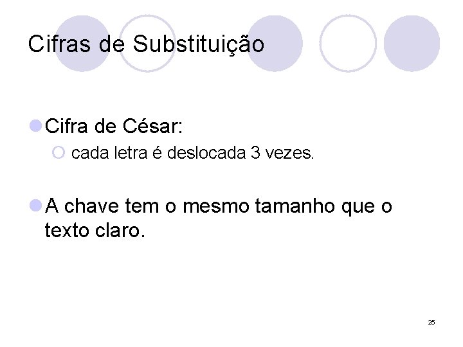
Task: Click the filled bullet before Cifra de César
Action: coord(35,127)
